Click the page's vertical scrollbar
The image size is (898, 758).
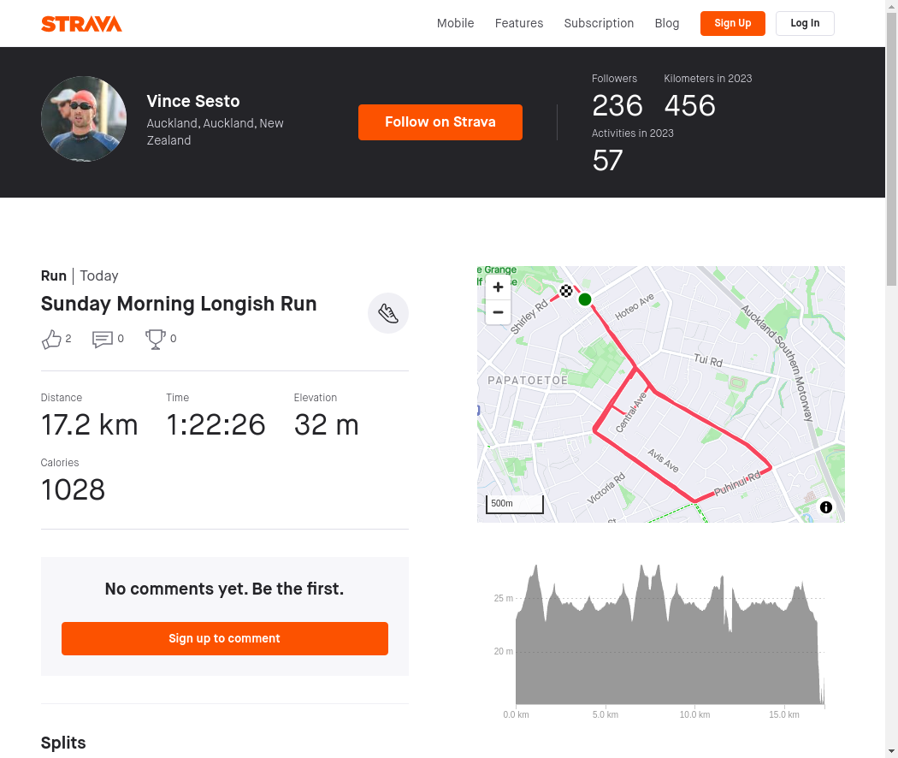[x=892, y=379]
